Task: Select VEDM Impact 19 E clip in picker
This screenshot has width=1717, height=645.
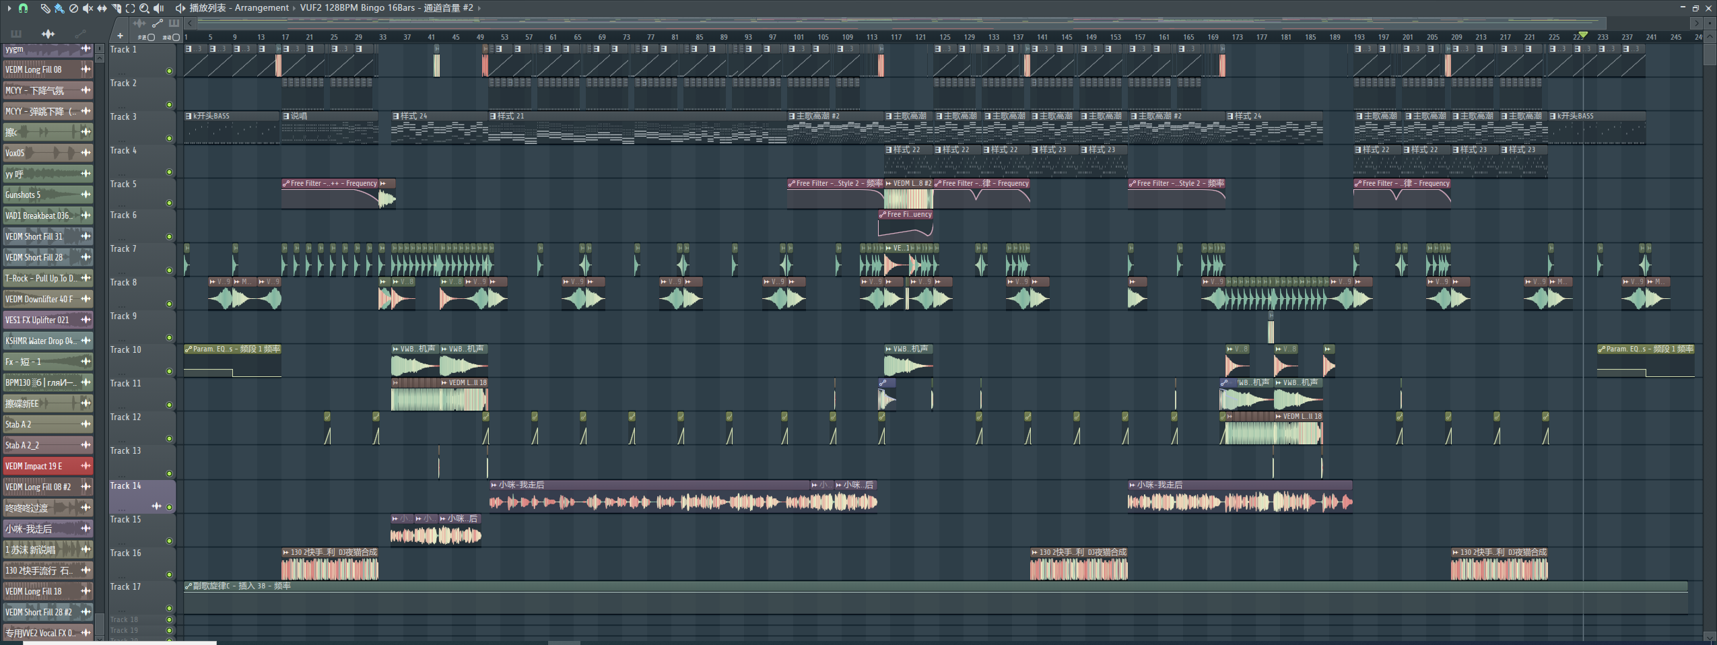Action: coord(40,466)
